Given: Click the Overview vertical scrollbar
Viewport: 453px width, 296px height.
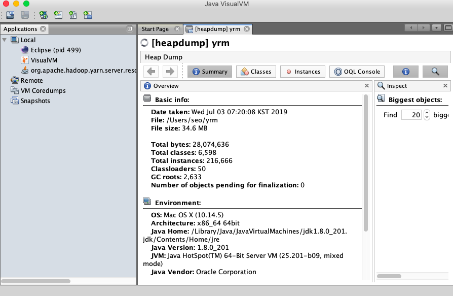Looking at the screenshot, I should [x=366, y=163].
